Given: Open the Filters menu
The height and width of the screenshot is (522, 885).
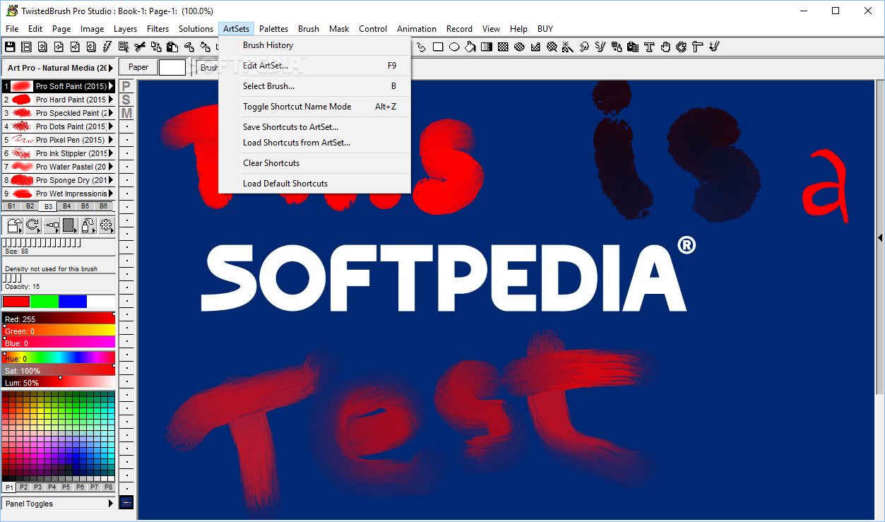Looking at the screenshot, I should coord(158,29).
